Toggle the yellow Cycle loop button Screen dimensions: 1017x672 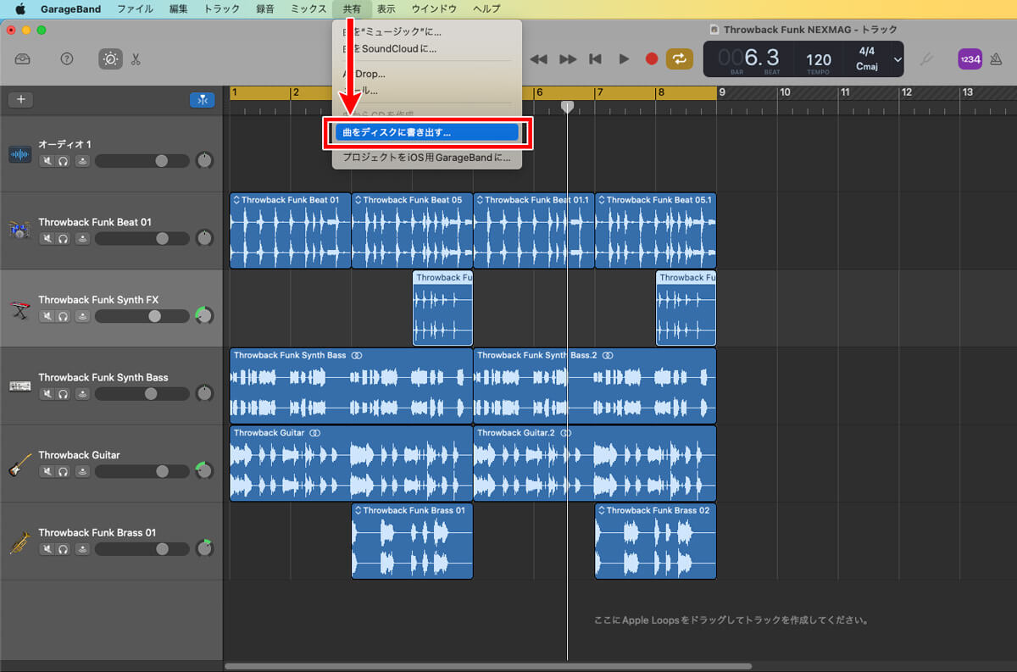[680, 59]
